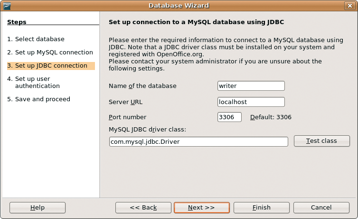
Task: Click the Default: 3306 label
Action: 271,117
